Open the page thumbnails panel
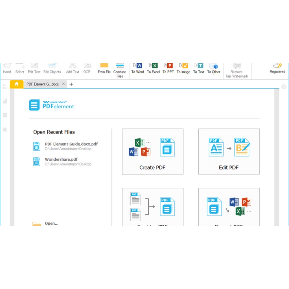289x289 pixels. coord(5,86)
